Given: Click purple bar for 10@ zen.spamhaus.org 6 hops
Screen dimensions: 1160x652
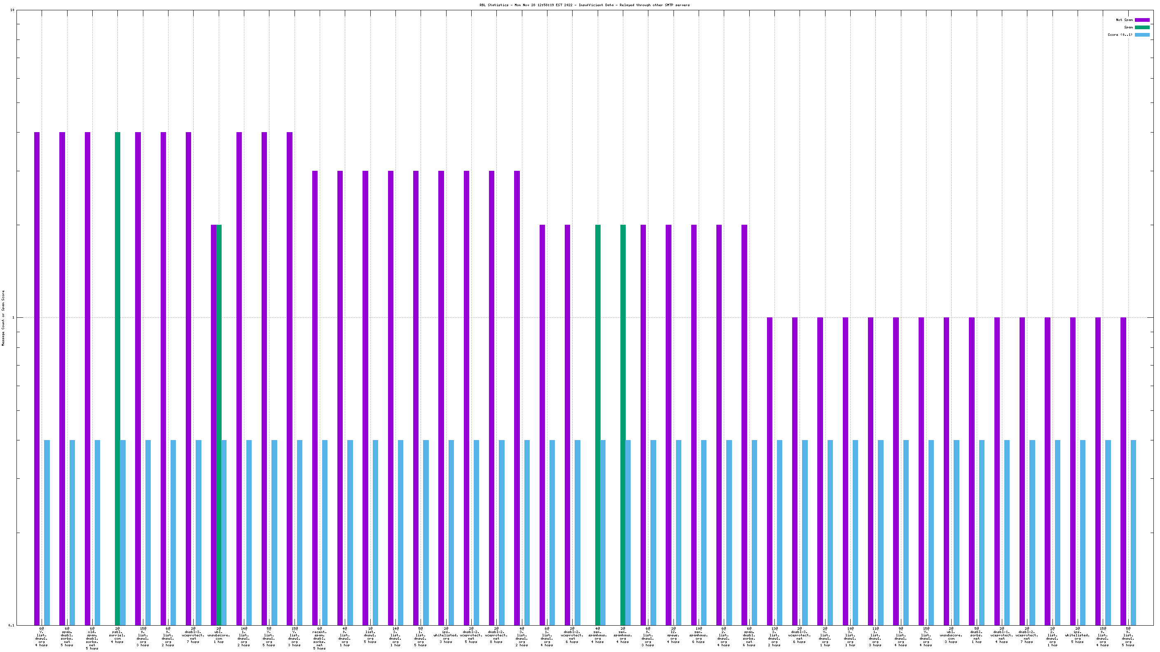Looking at the screenshot, I should point(694,425).
